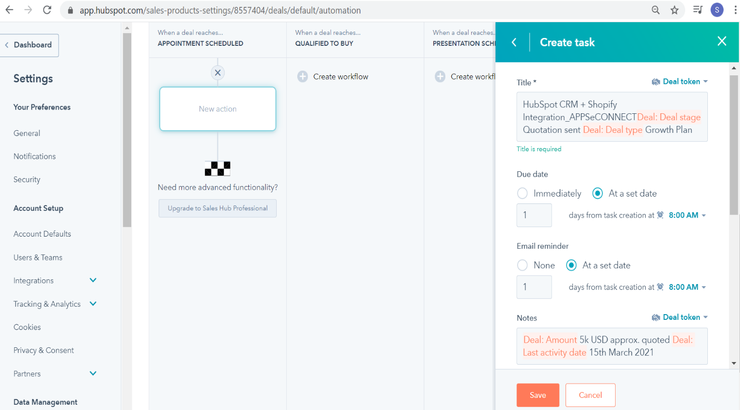
Task: Open the email reminder 8:00 AM time dropdown
Action: pos(687,287)
